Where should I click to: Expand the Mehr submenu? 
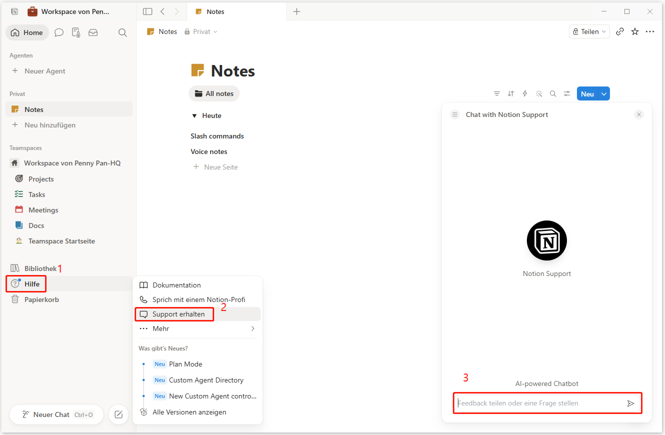(x=198, y=328)
